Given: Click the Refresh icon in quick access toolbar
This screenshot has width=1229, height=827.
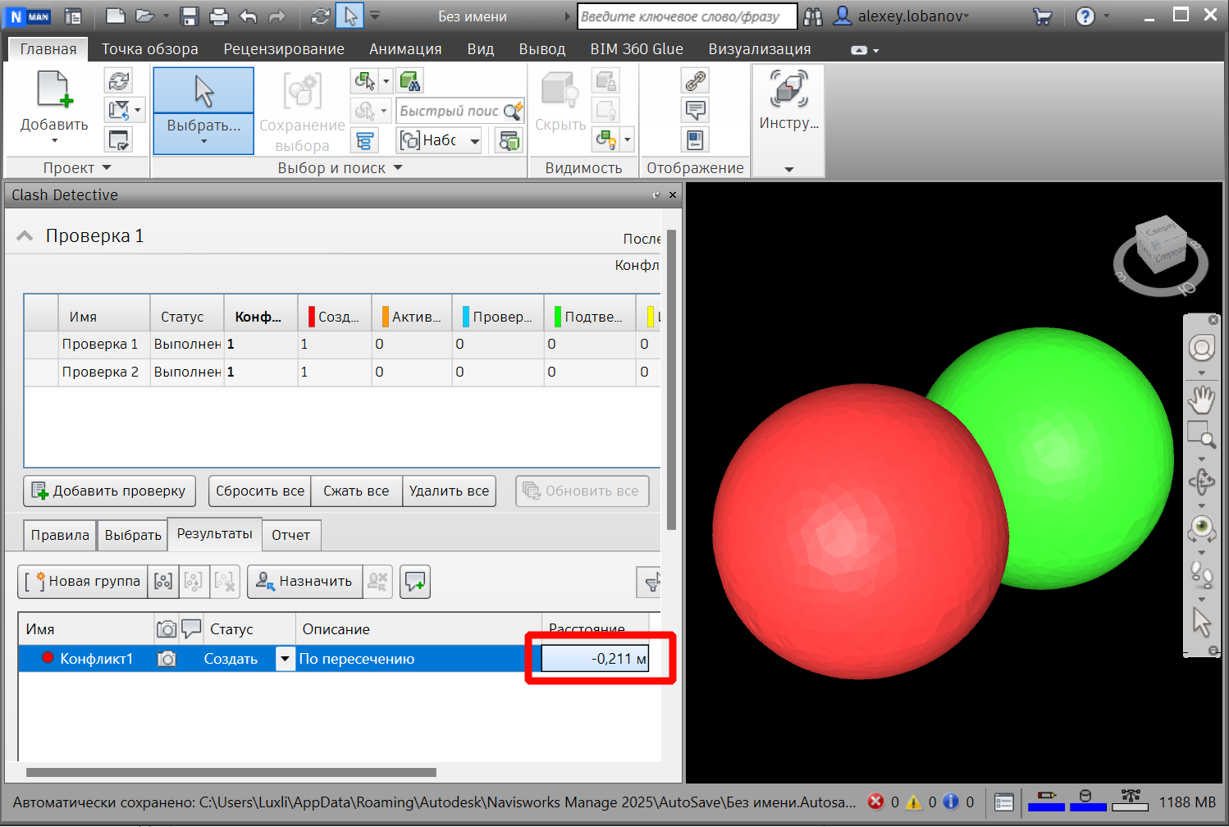Looking at the screenshot, I should click(321, 16).
